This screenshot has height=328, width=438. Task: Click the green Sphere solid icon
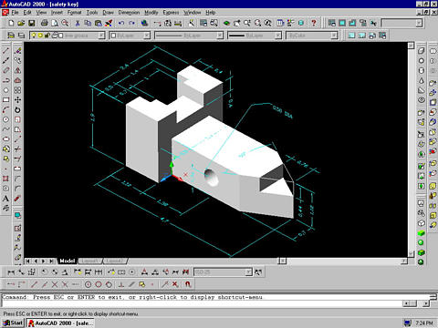pyautogui.click(x=421, y=242)
